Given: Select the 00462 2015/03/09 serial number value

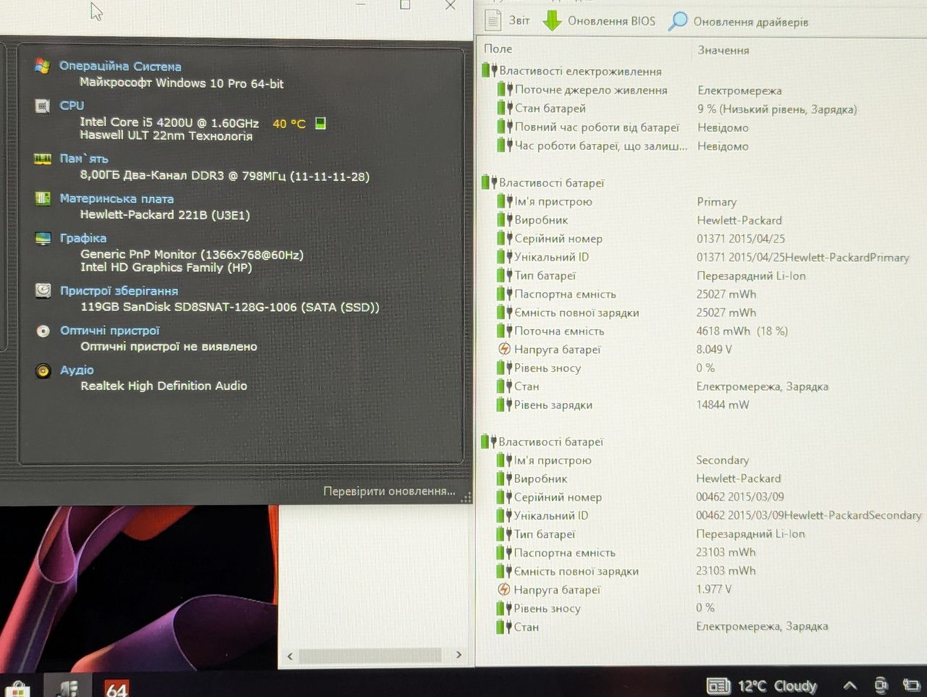Looking at the screenshot, I should click(x=740, y=497).
